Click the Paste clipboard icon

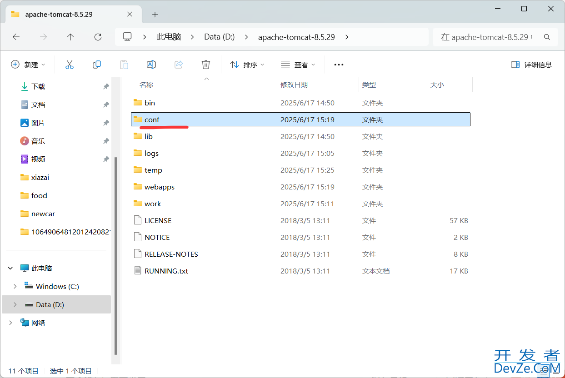124,65
